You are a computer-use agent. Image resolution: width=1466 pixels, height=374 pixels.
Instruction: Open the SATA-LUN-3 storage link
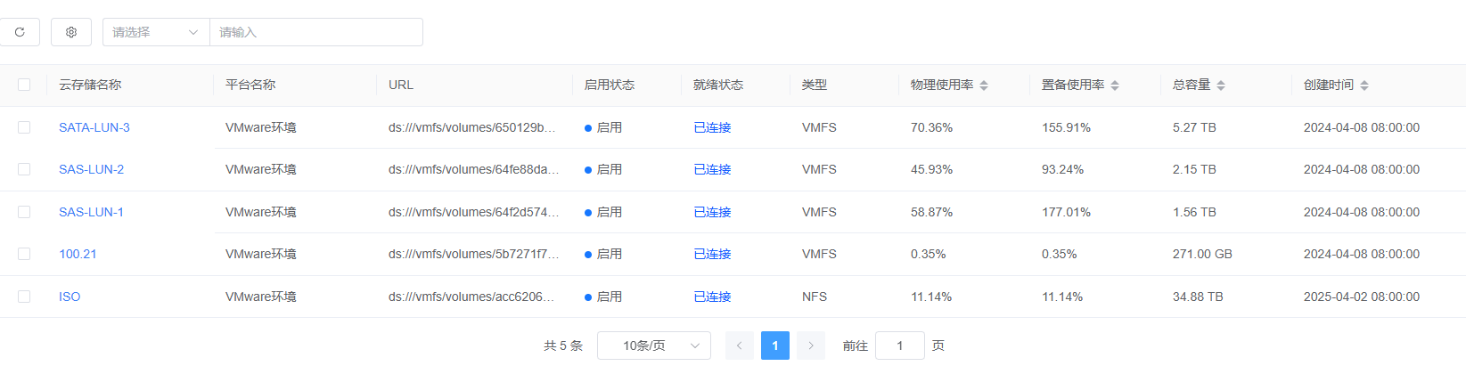(x=94, y=127)
